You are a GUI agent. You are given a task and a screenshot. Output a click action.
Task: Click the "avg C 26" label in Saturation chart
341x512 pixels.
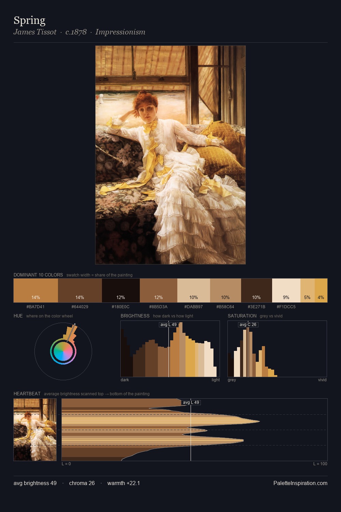pyautogui.click(x=248, y=325)
